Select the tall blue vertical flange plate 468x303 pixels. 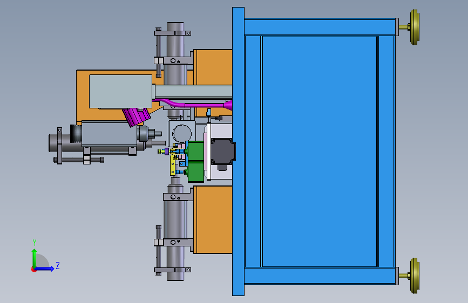pyautogui.click(x=238, y=151)
